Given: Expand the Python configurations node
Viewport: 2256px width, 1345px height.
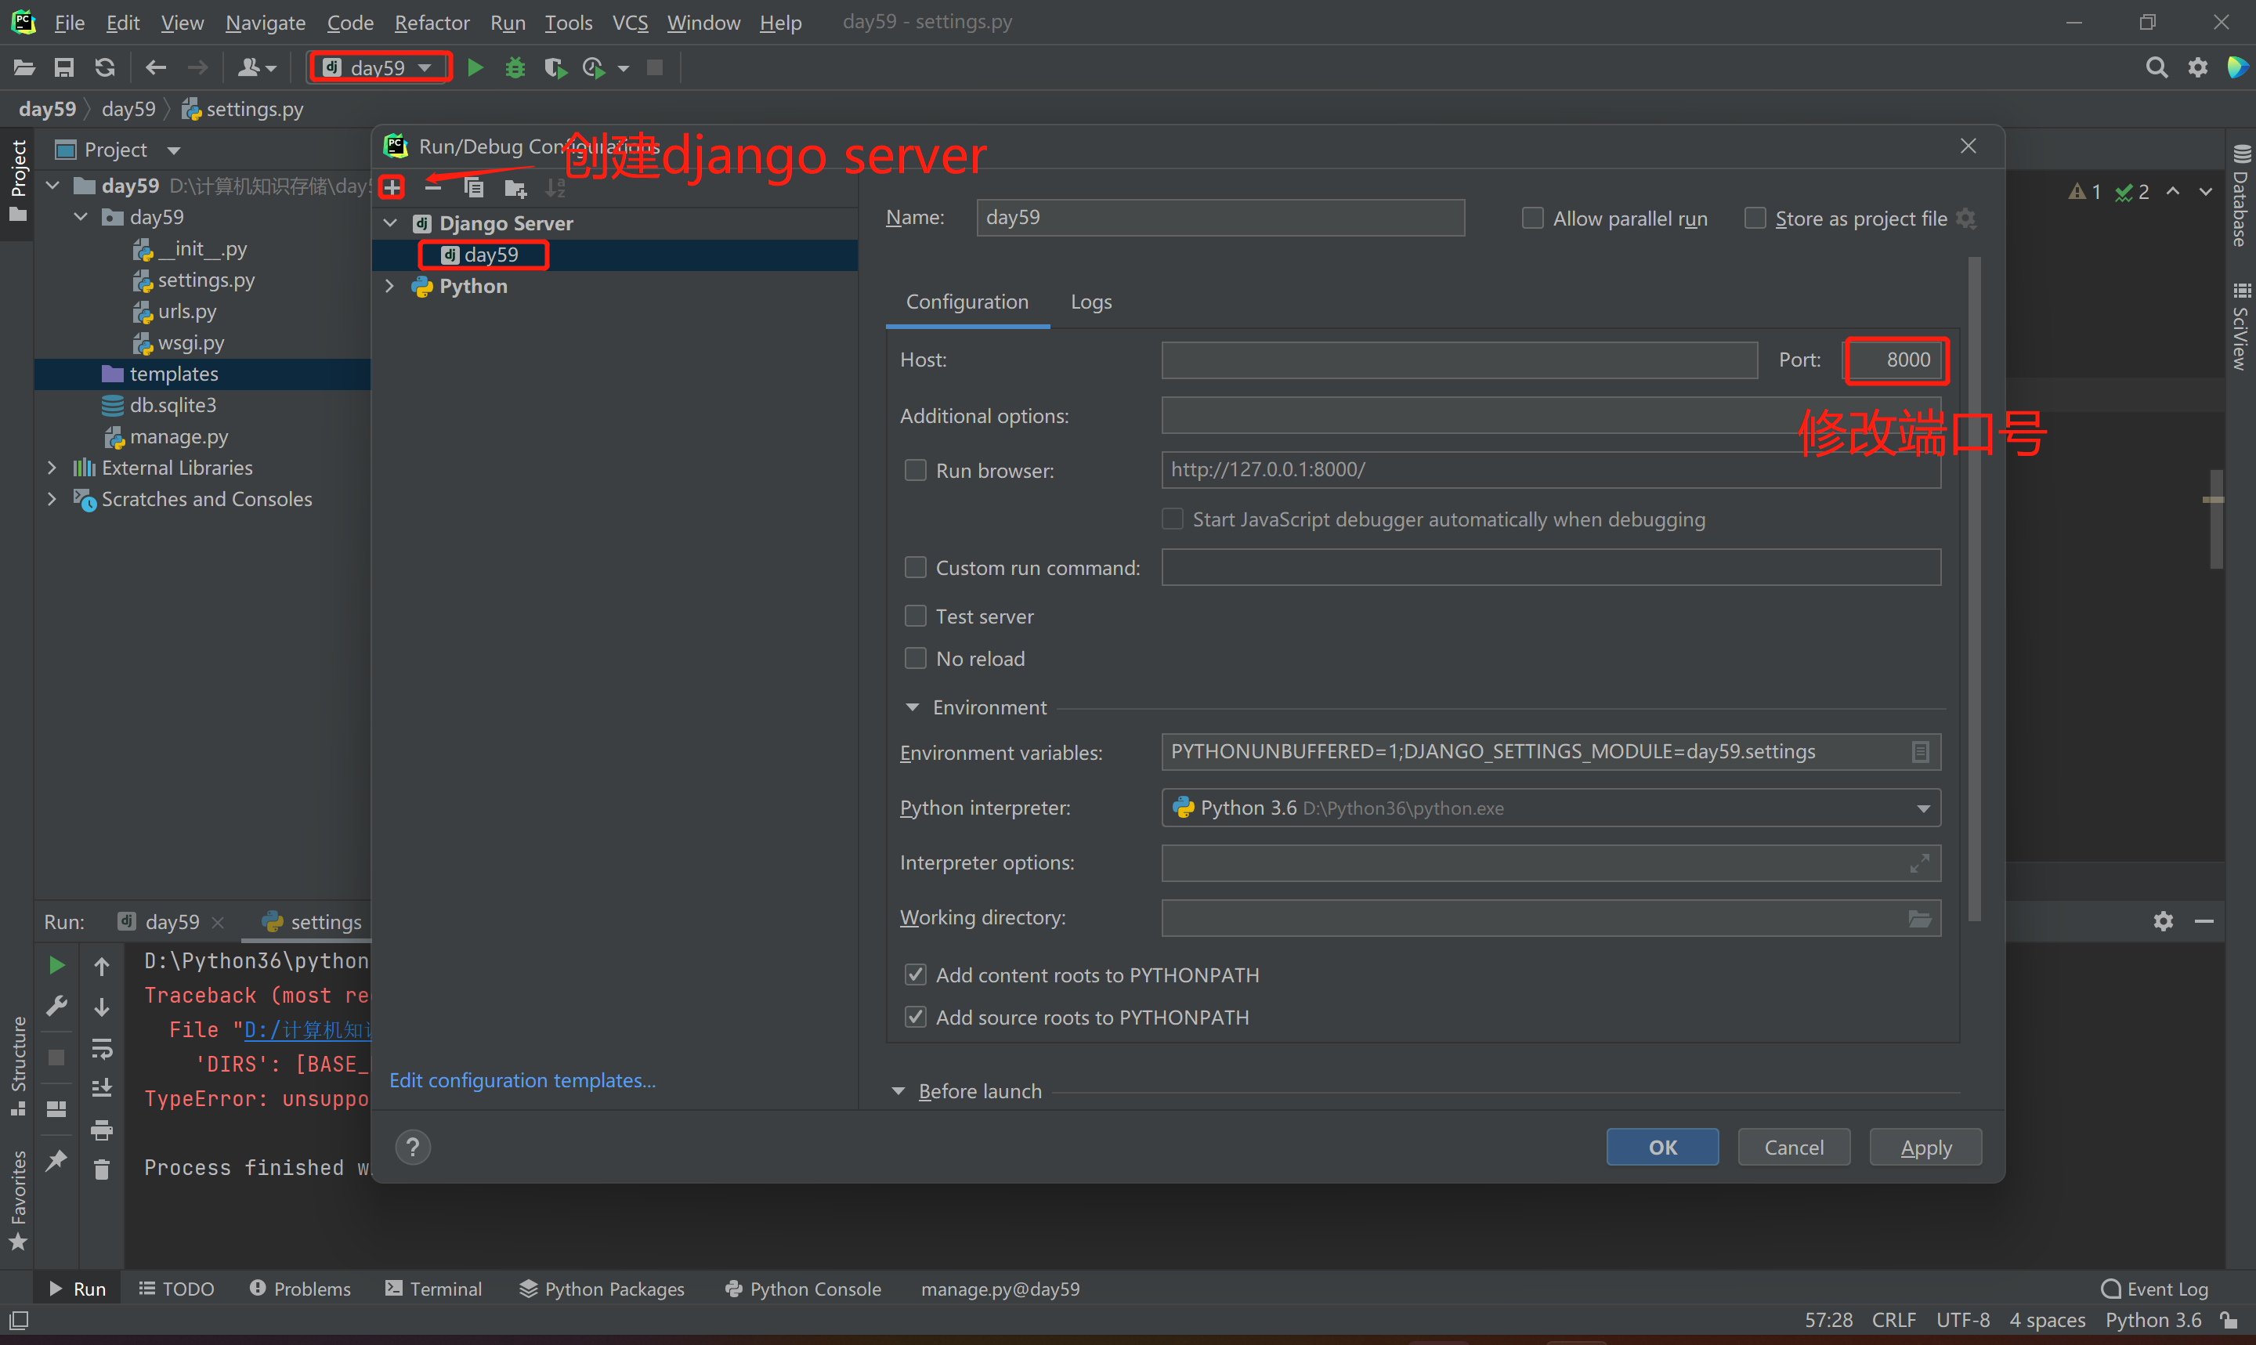Looking at the screenshot, I should (x=391, y=287).
